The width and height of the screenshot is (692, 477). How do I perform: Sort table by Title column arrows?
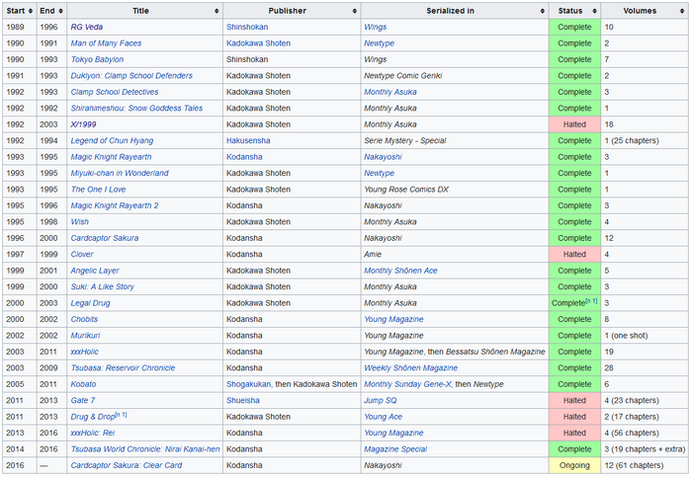click(216, 11)
